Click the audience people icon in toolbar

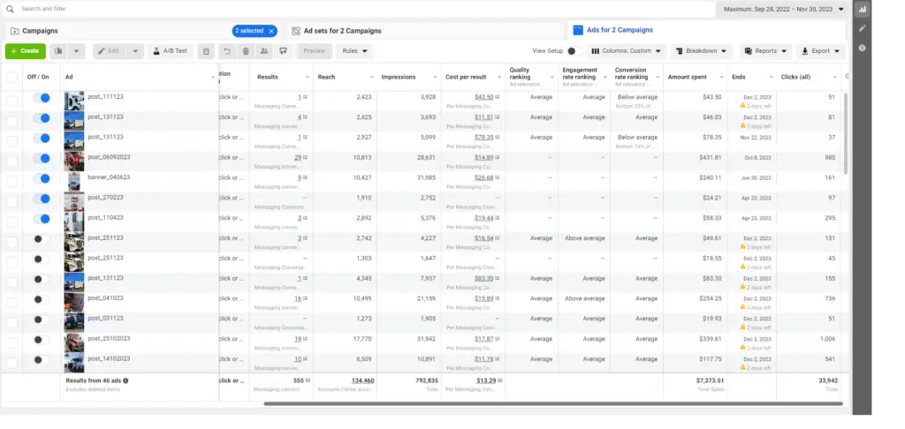click(x=264, y=51)
